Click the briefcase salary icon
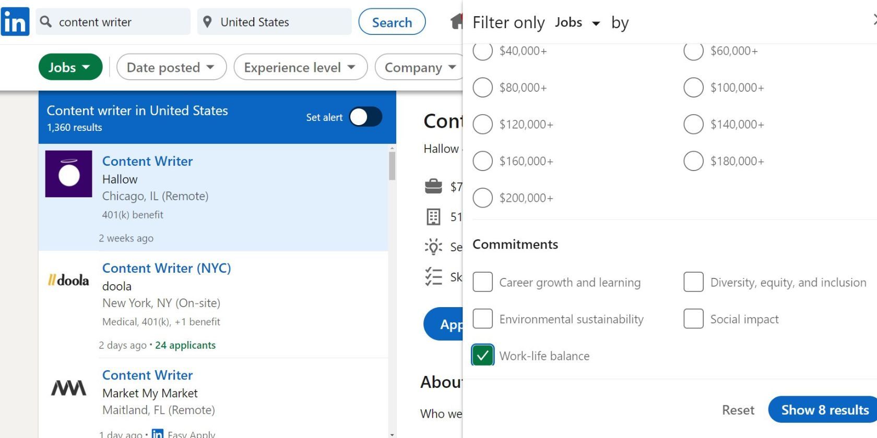Viewport: 877px width, 438px height. pyautogui.click(x=433, y=186)
